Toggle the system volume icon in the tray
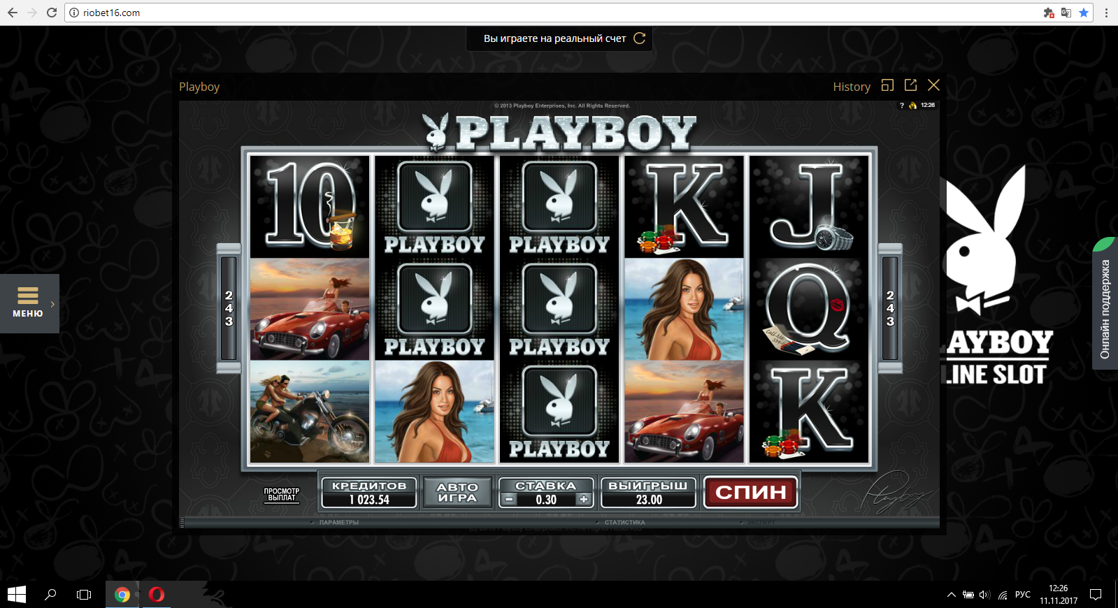This screenshot has height=608, width=1118. [x=984, y=595]
